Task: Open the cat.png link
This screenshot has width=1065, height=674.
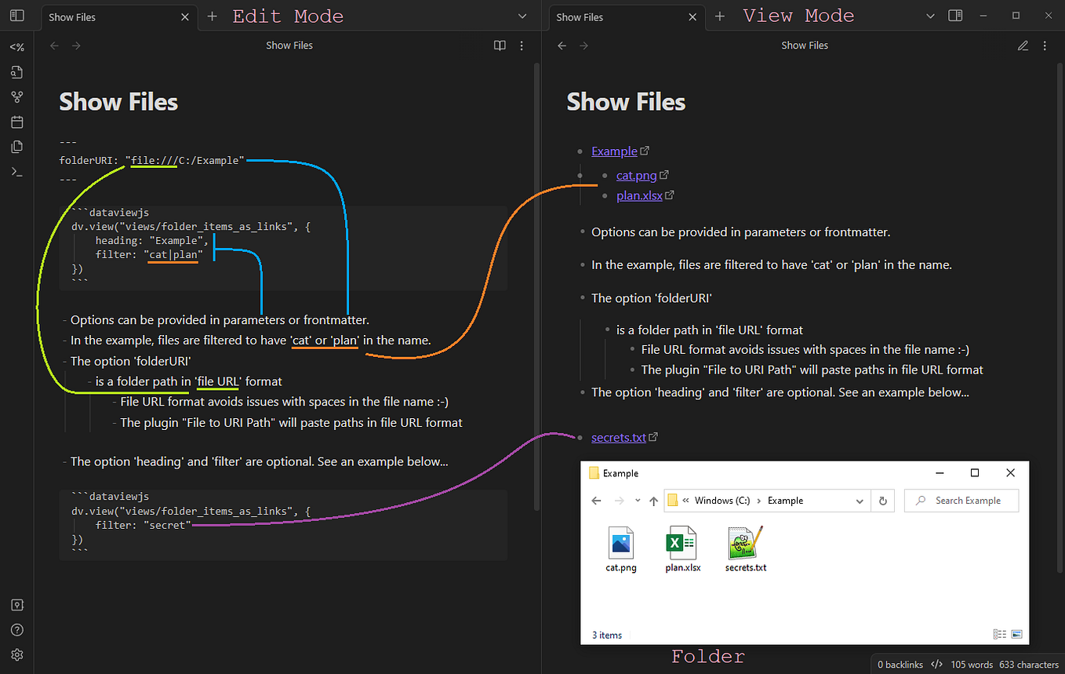Action: pos(636,176)
